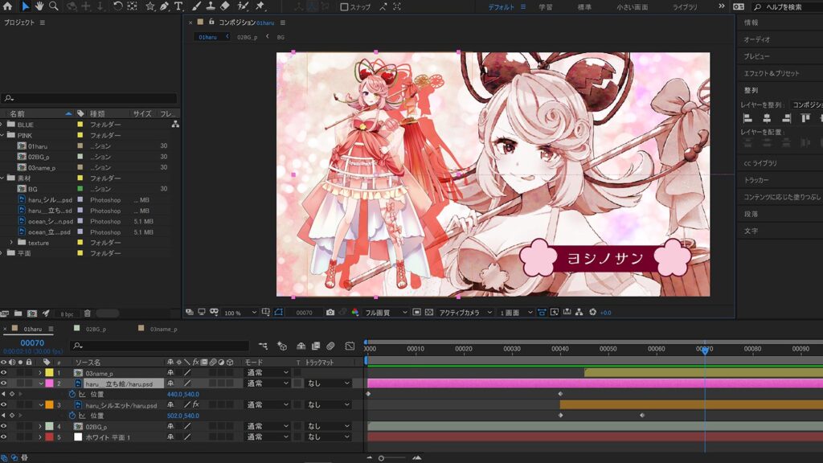
Task: Click the timeline layer search field
Action: coord(160,346)
